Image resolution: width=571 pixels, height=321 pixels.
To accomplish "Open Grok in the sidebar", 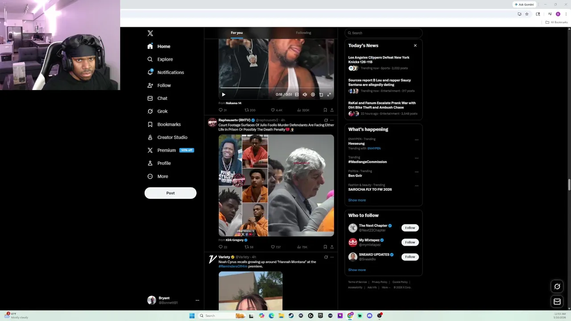I will pyautogui.click(x=157, y=111).
